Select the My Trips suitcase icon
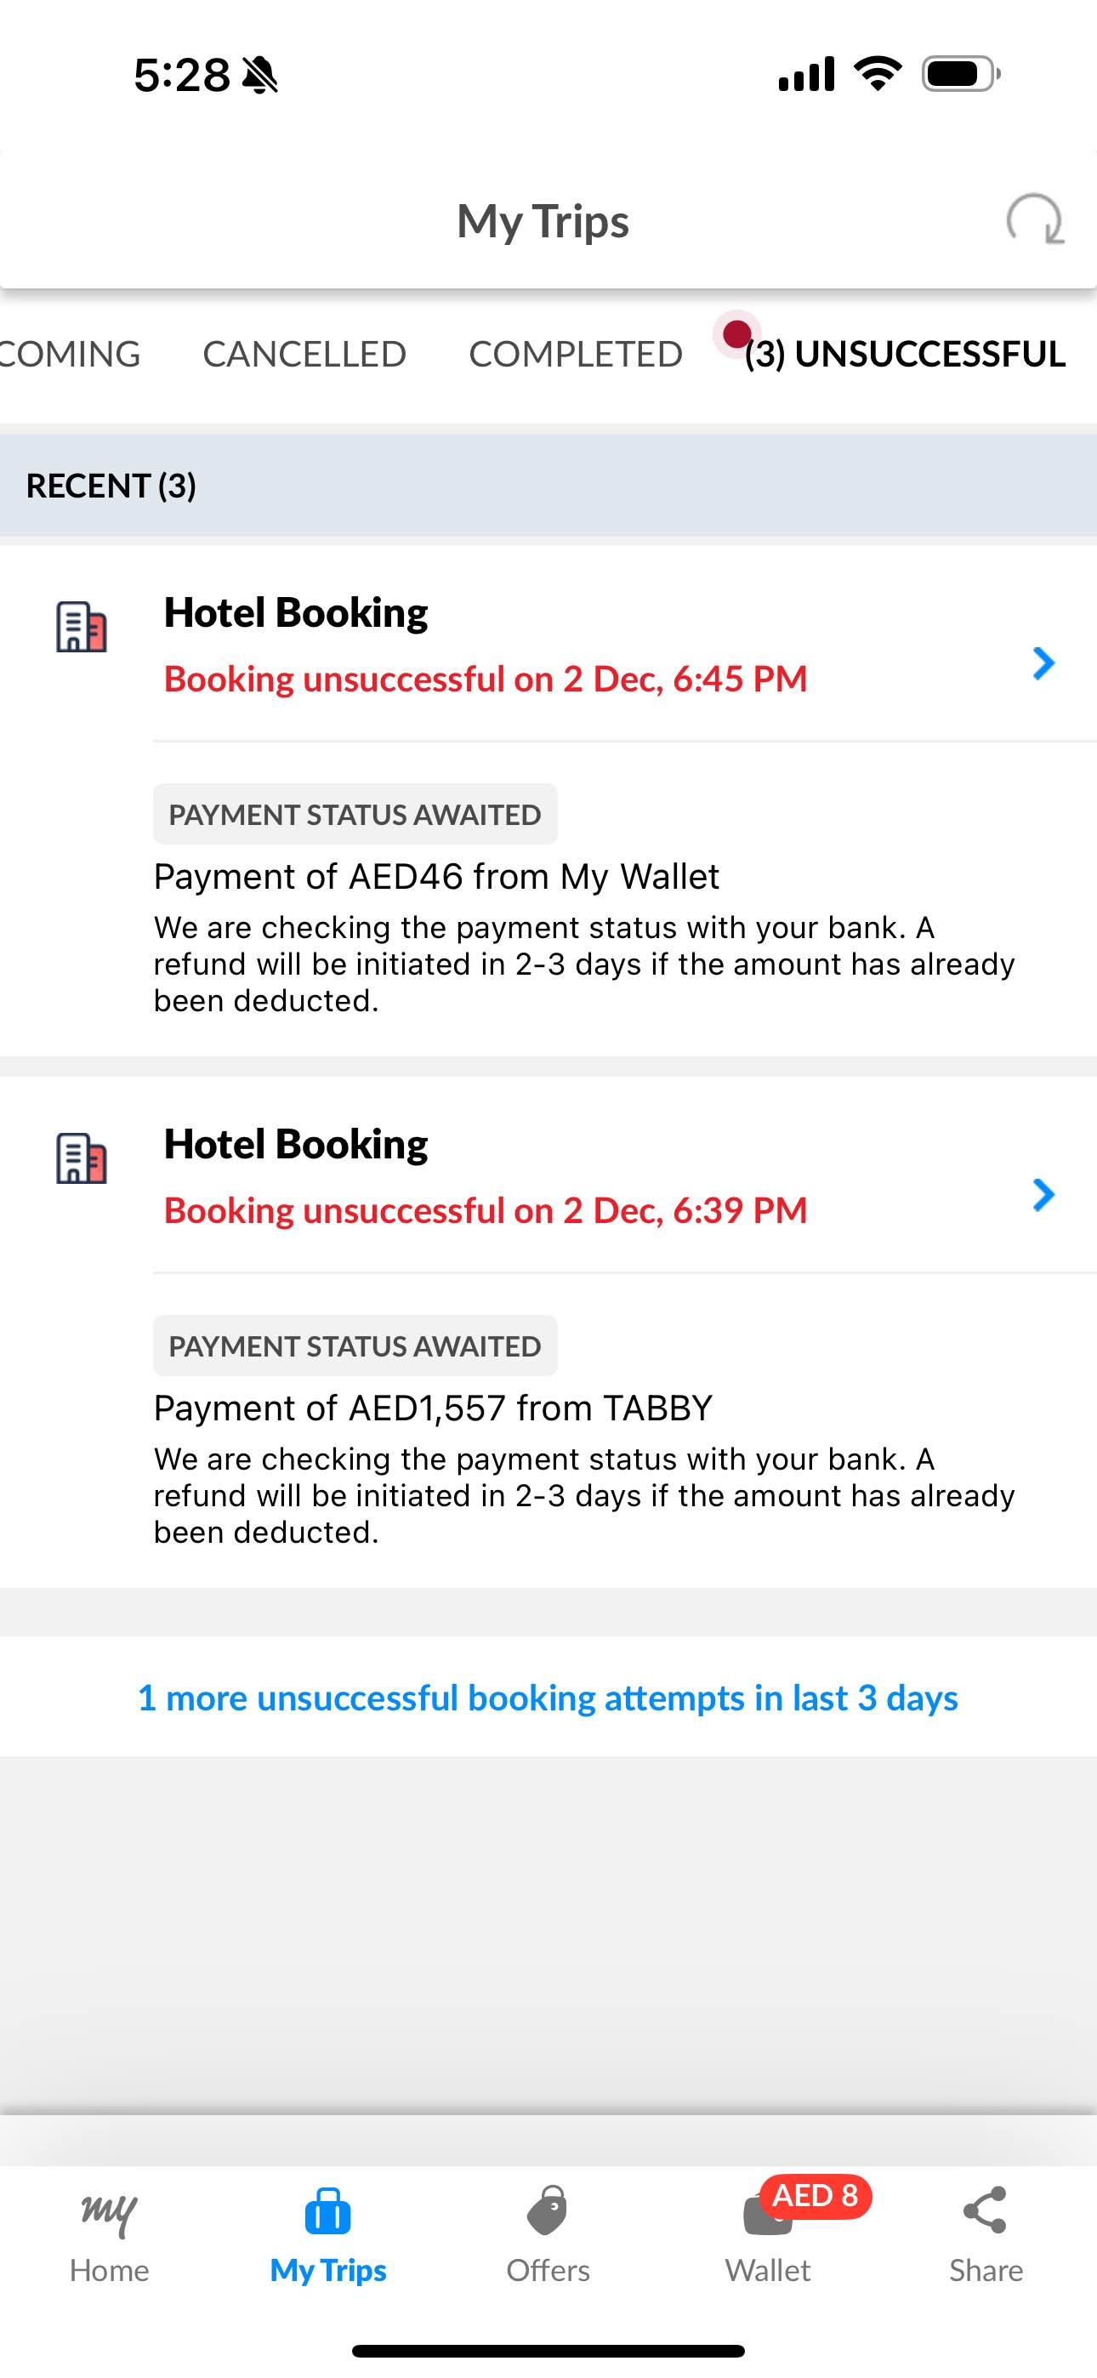 coord(327,2212)
